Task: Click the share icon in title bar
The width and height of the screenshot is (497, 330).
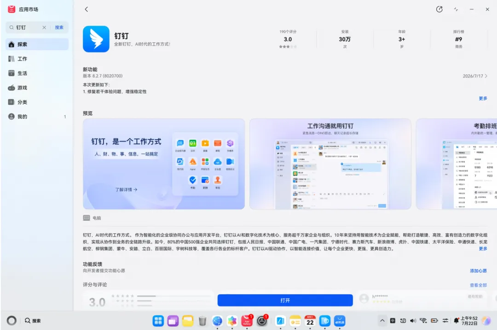Action: [439, 9]
